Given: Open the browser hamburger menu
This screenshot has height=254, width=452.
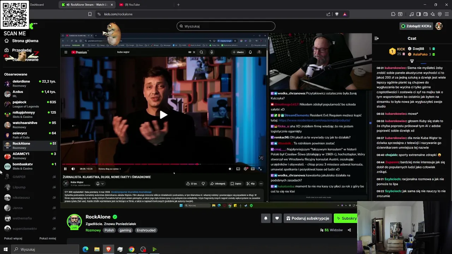Looking at the screenshot, I should (x=447, y=14).
